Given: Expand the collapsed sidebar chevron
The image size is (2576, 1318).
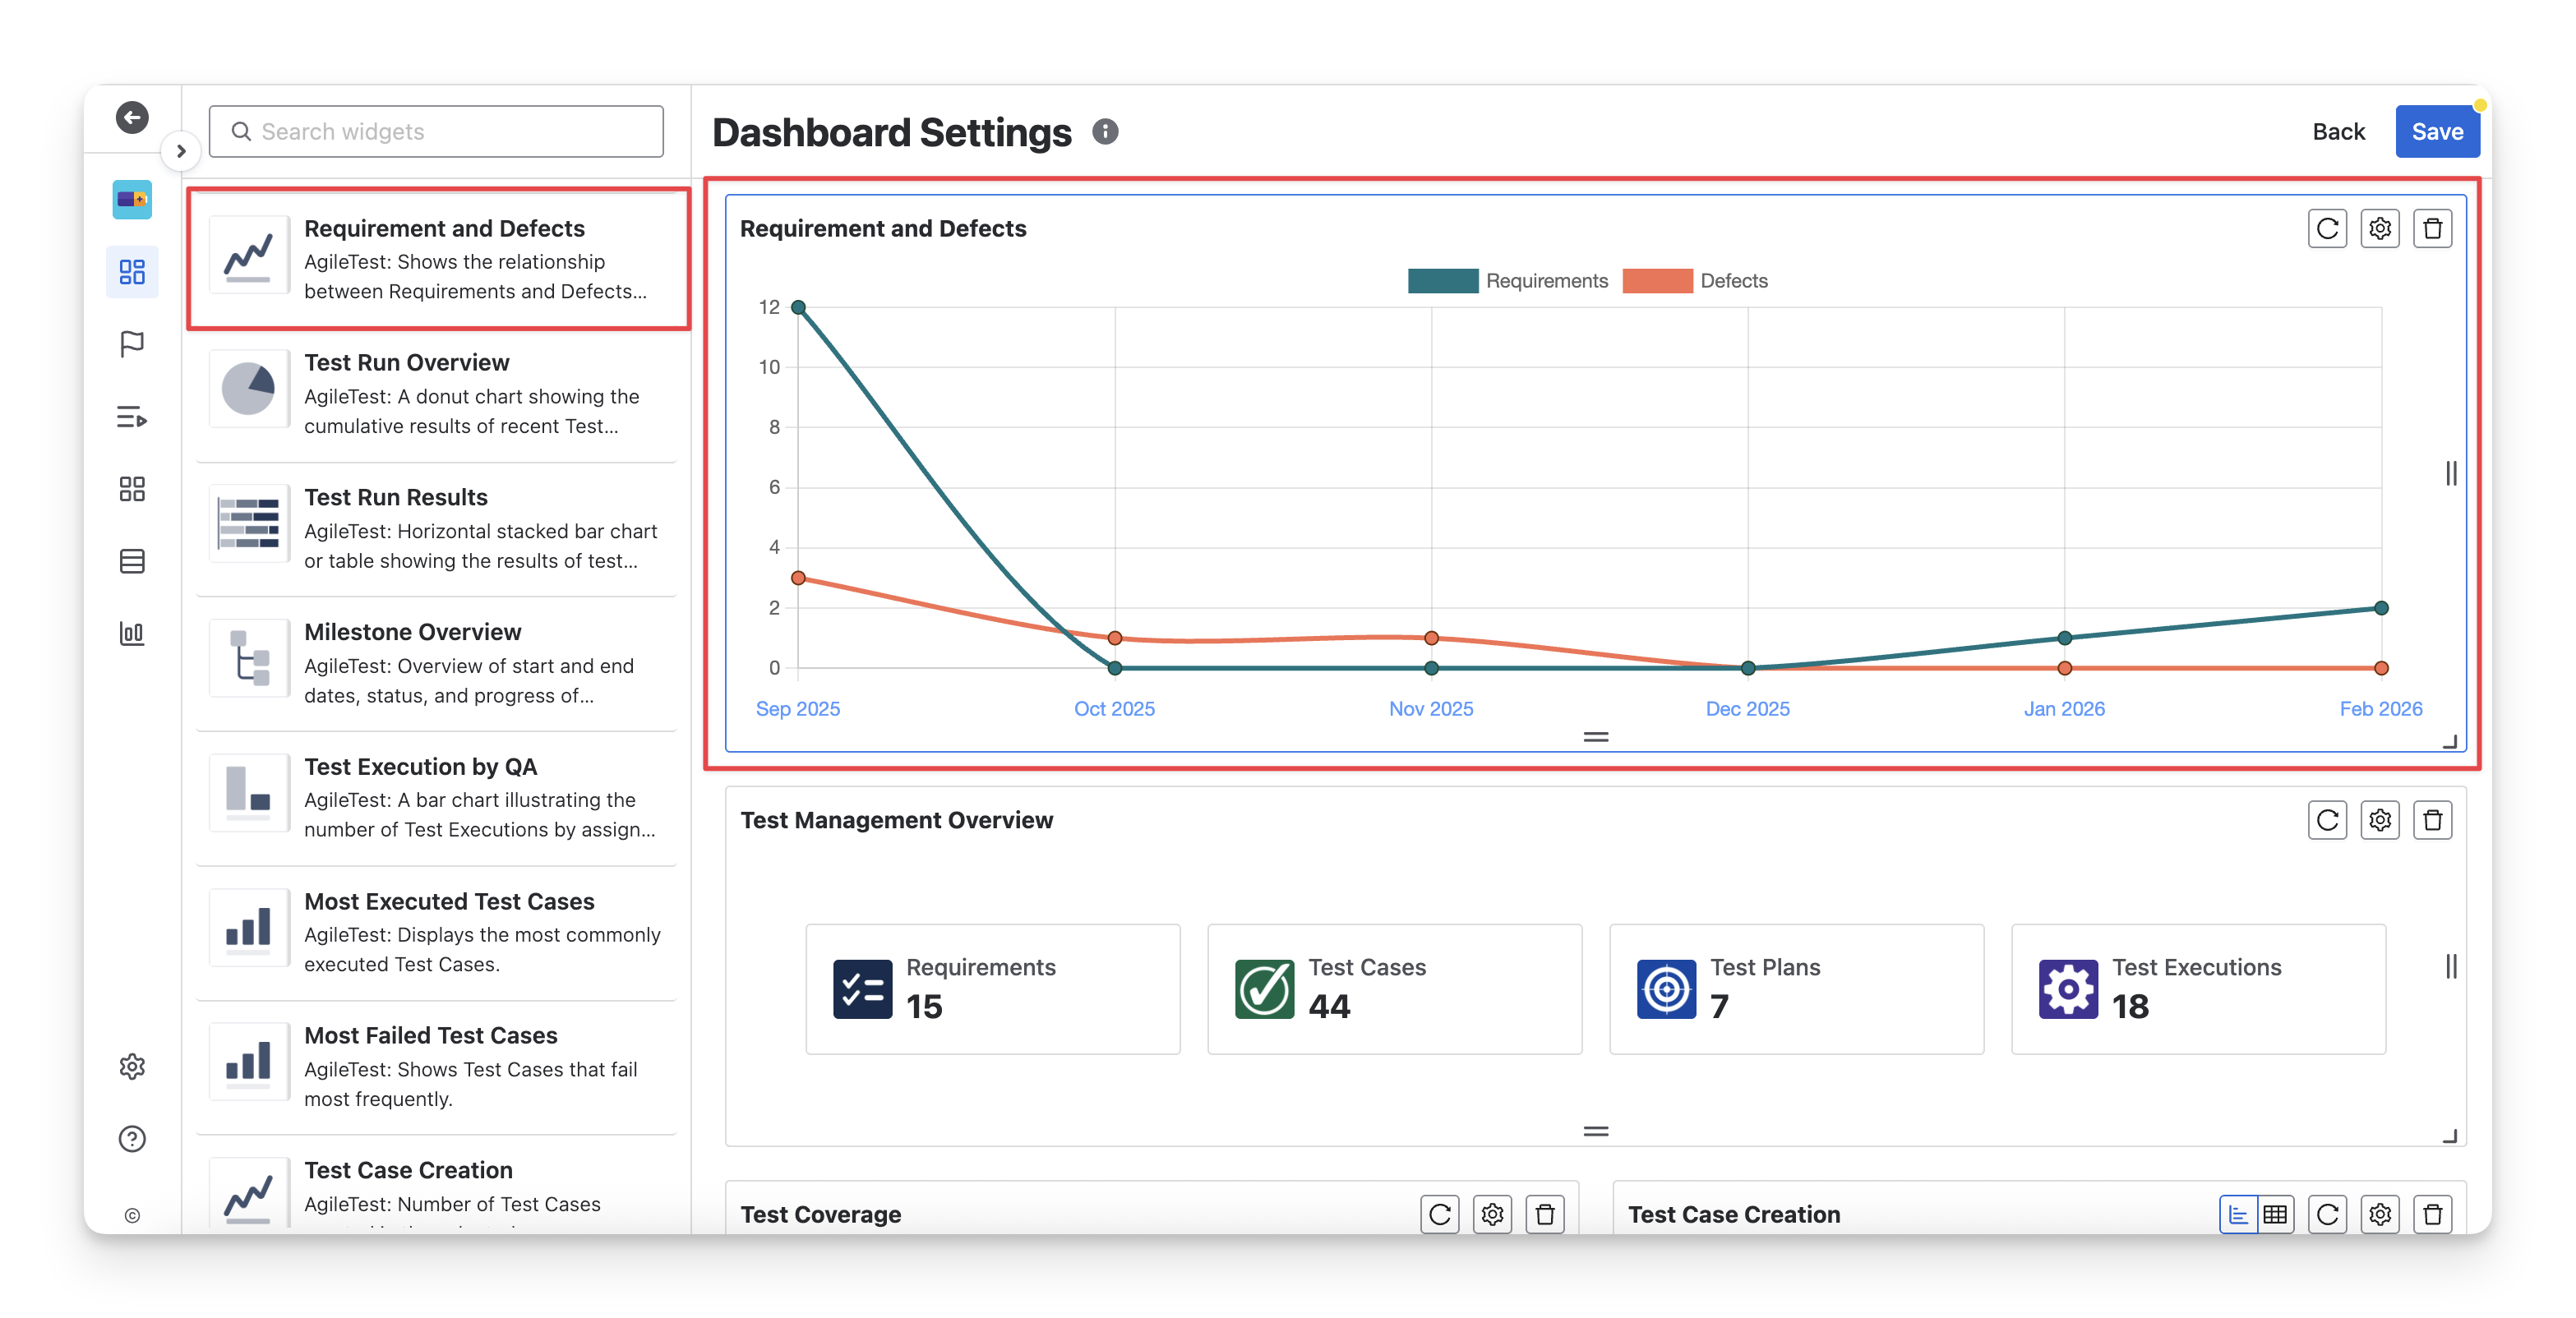Looking at the screenshot, I should pyautogui.click(x=181, y=151).
